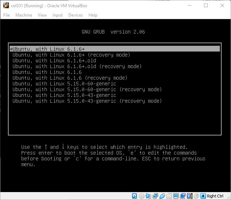231x200 pixels.
Task: Open the View menu
Action: [x=42, y=15]
